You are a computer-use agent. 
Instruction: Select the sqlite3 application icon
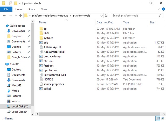coord(41,89)
